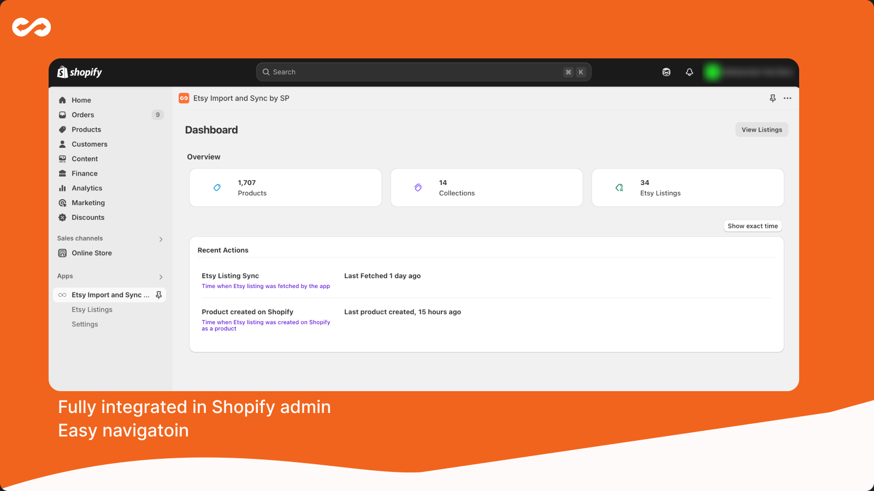The image size is (874, 491).
Task: Open Settings under the Etsy app
Action: (x=85, y=324)
